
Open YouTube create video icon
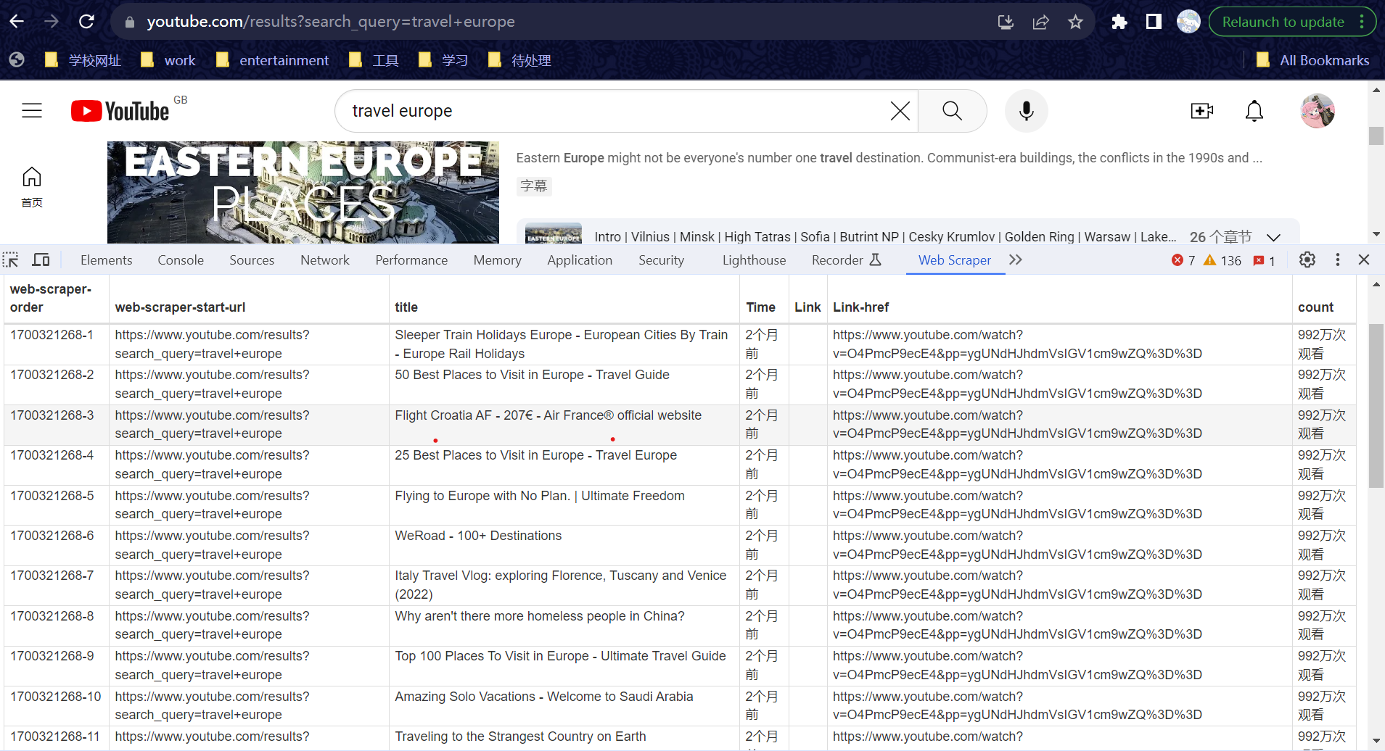(x=1201, y=111)
